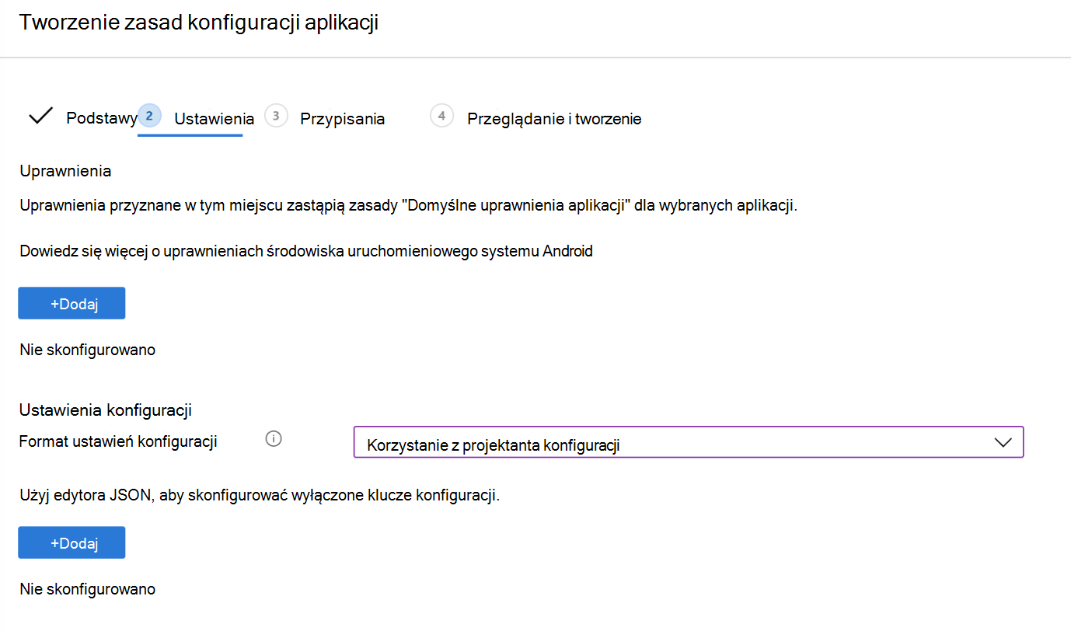Click the info icon beside Format ustawień konfiguracji
This screenshot has height=631, width=1071.
point(273,439)
